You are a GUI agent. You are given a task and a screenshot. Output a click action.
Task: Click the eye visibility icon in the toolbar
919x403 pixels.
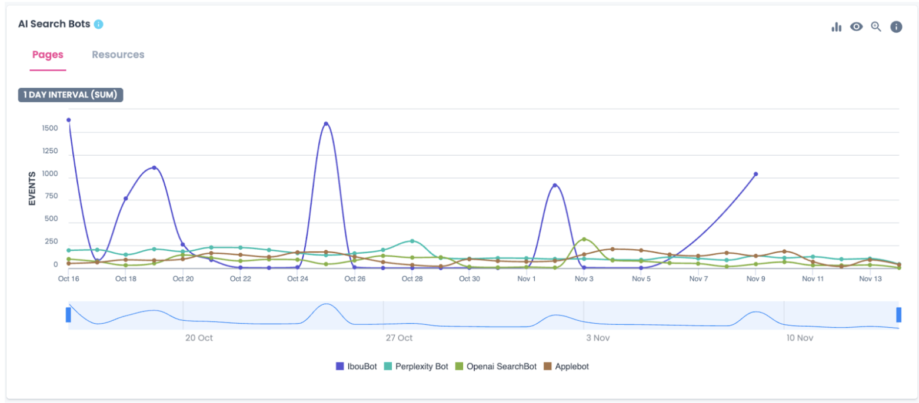(857, 26)
